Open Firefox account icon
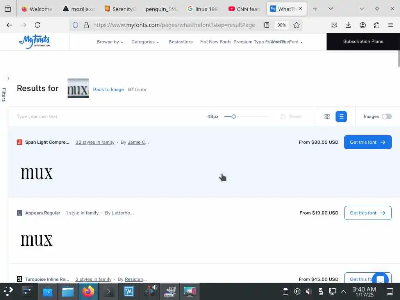Image resolution: width=400 pixels, height=300 pixels. pyautogui.click(x=362, y=25)
